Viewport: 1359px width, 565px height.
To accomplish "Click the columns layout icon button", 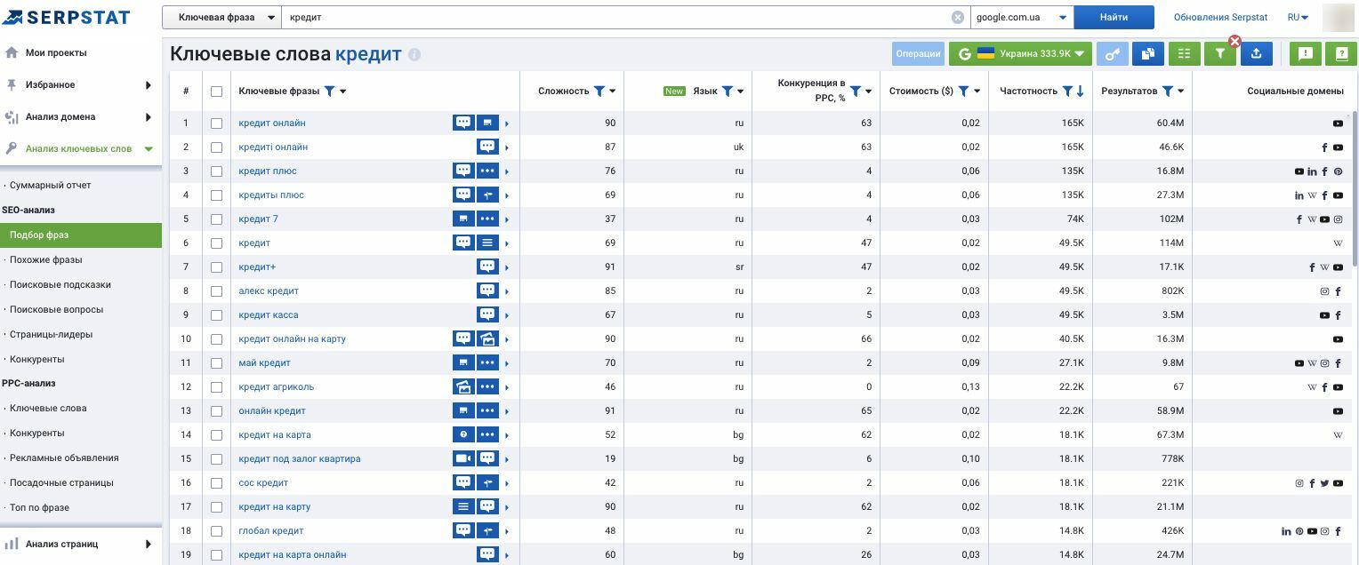I will coord(1183,53).
